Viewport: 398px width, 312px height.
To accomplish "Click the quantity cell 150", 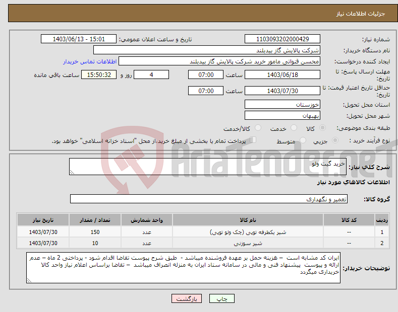I will pos(95,232).
